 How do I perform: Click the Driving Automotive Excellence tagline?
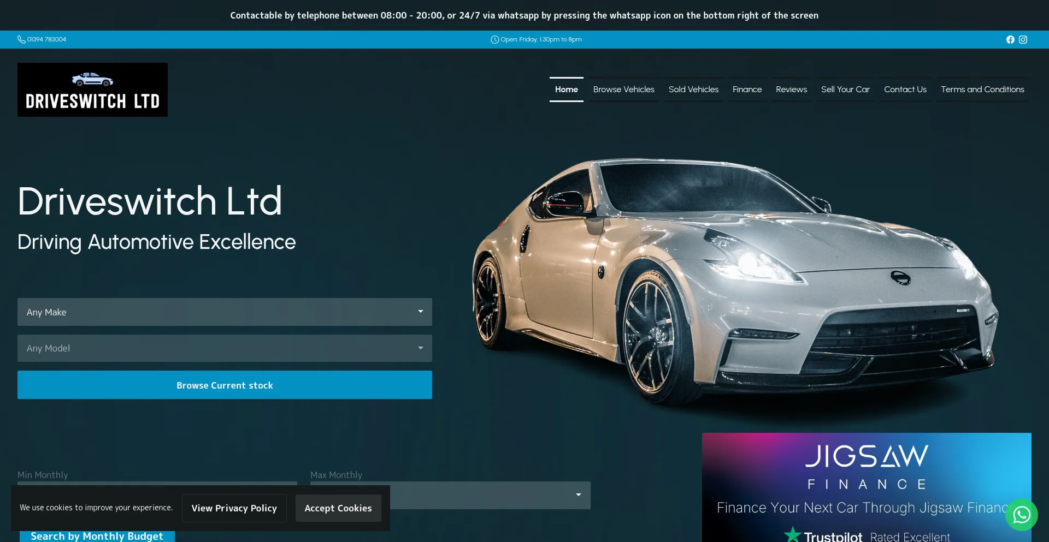156,242
